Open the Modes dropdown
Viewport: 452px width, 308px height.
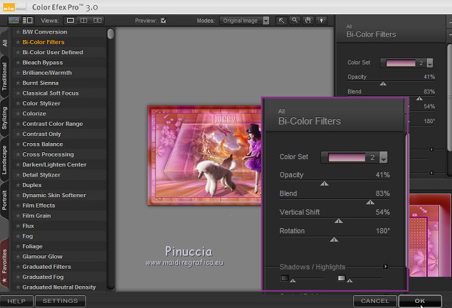coord(265,21)
